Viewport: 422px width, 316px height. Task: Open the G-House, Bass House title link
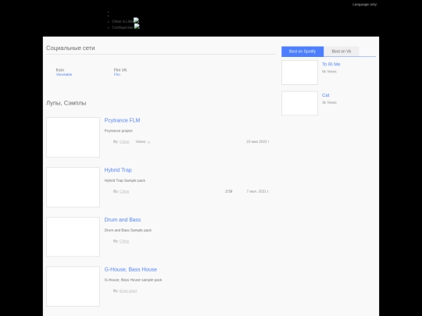(x=131, y=269)
